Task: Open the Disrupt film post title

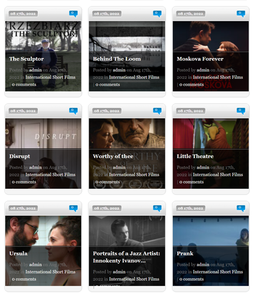Action: 19,156
